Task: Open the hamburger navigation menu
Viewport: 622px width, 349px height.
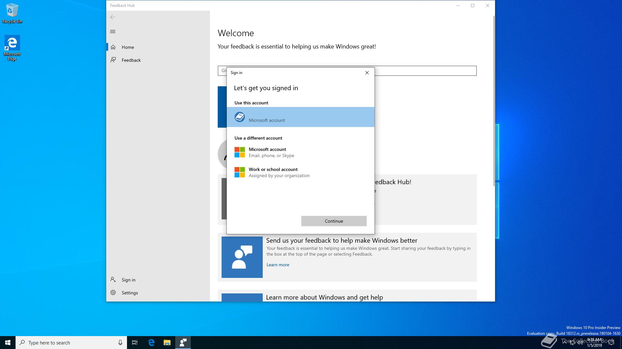Action: [113, 31]
